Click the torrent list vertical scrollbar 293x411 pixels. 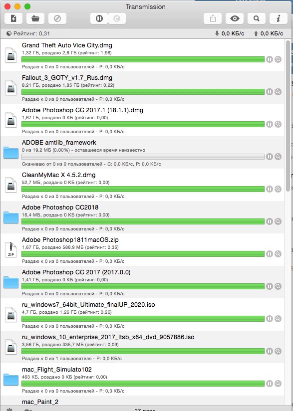(x=288, y=116)
